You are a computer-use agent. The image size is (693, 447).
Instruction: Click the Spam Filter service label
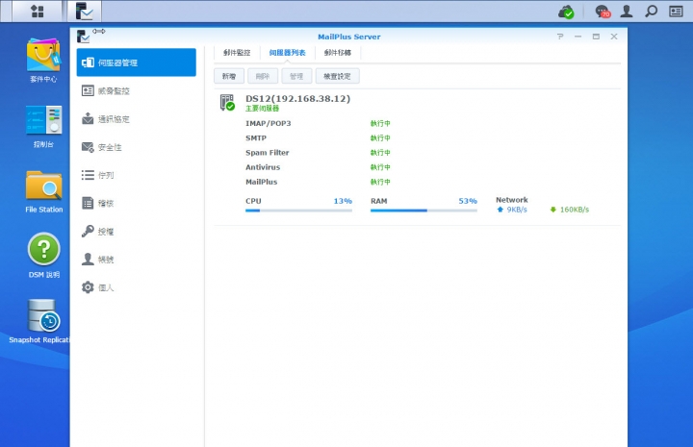pyautogui.click(x=268, y=153)
